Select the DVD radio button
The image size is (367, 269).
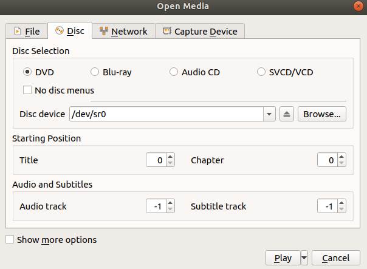pyautogui.click(x=27, y=72)
